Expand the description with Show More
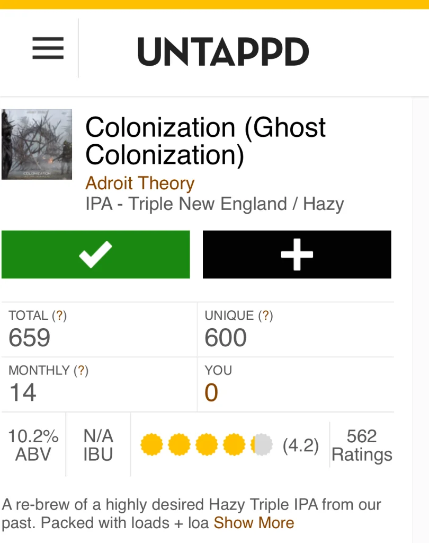The image size is (429, 543). (254, 523)
